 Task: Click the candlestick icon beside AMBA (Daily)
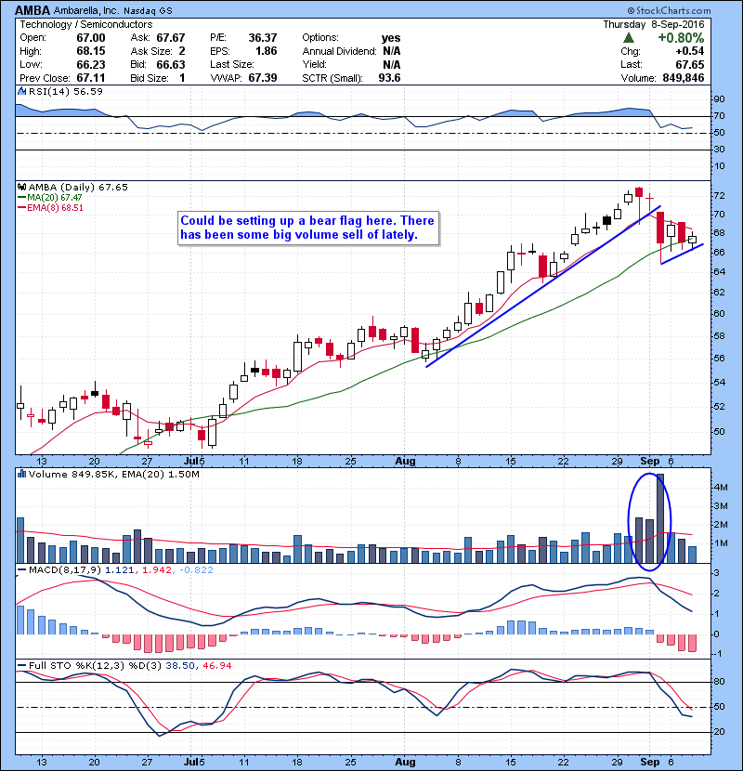click(21, 188)
